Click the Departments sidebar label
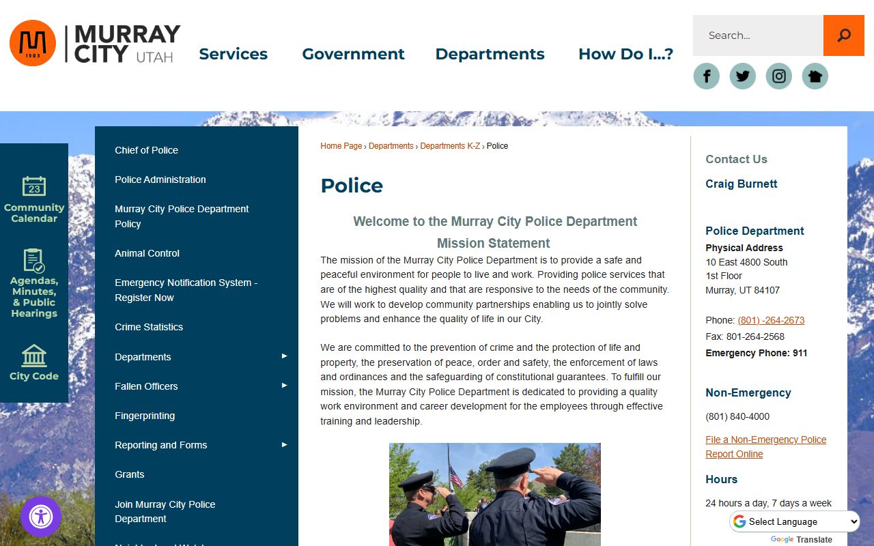The image size is (874, 546). [x=143, y=357]
